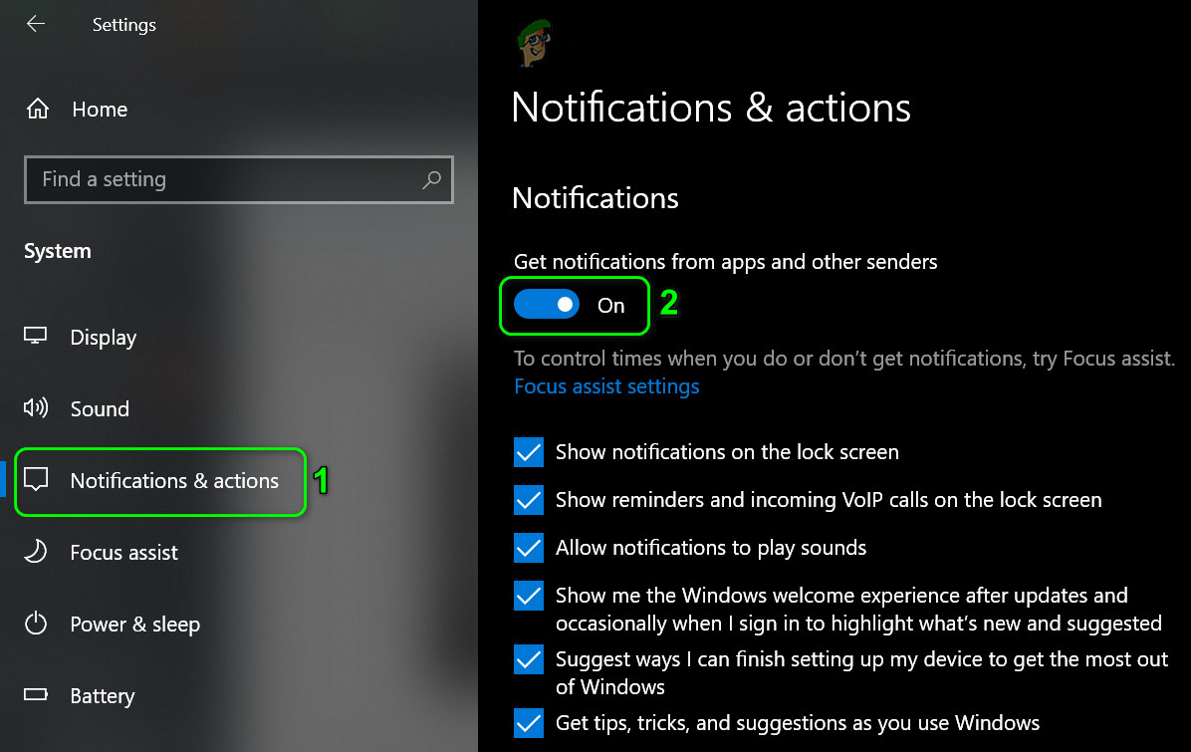The image size is (1191, 752).
Task: Click the Notifications subheading
Action: coord(595,198)
